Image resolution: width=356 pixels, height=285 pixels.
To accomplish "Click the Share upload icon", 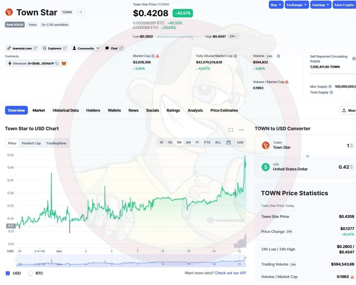I will tap(344, 110).
